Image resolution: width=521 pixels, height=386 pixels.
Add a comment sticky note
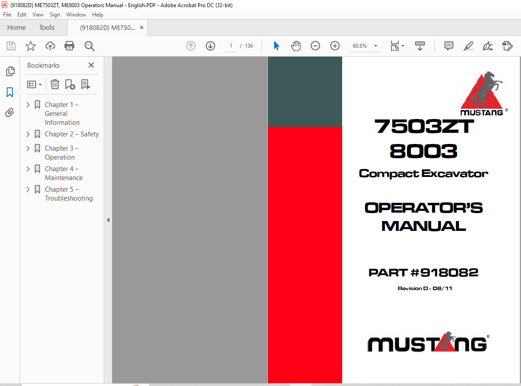pos(449,46)
